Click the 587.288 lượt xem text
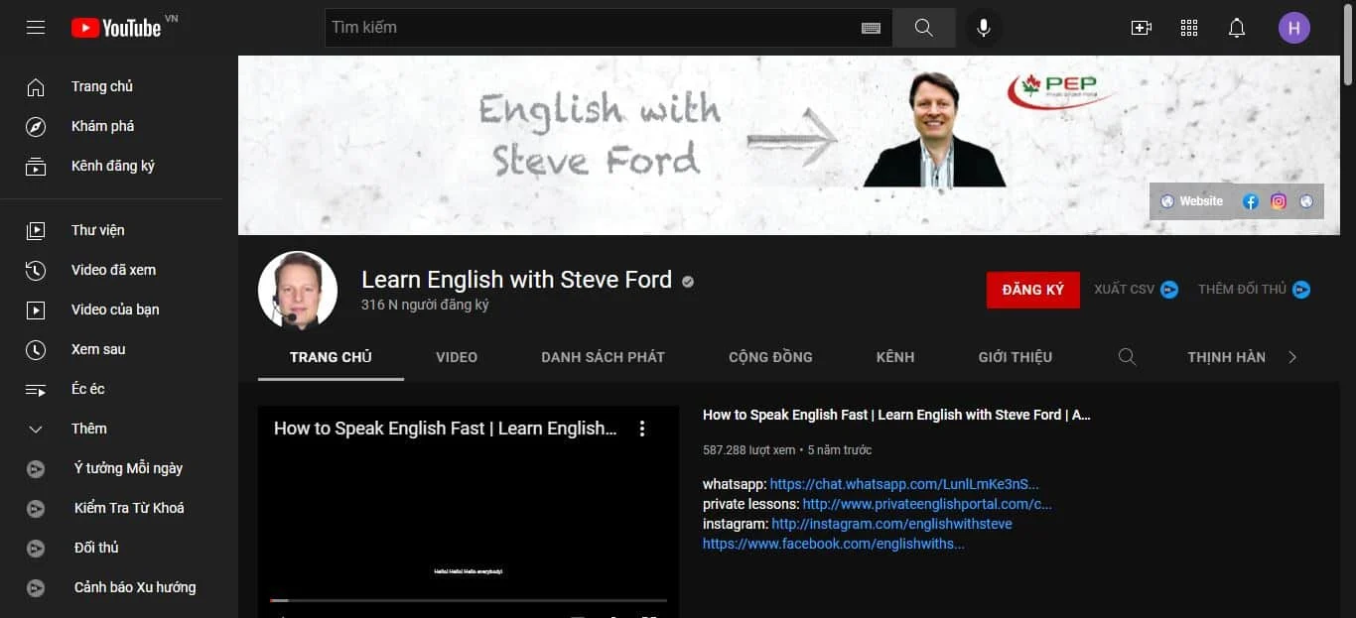The width and height of the screenshot is (1356, 618). pos(748,450)
